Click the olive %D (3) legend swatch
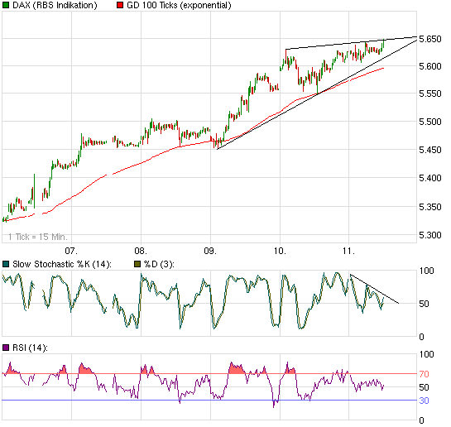451x427 pixels. point(137,264)
